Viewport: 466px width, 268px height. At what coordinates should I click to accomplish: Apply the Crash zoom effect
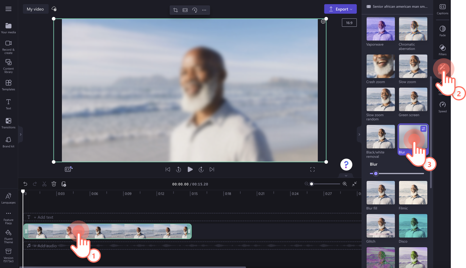[x=381, y=66]
